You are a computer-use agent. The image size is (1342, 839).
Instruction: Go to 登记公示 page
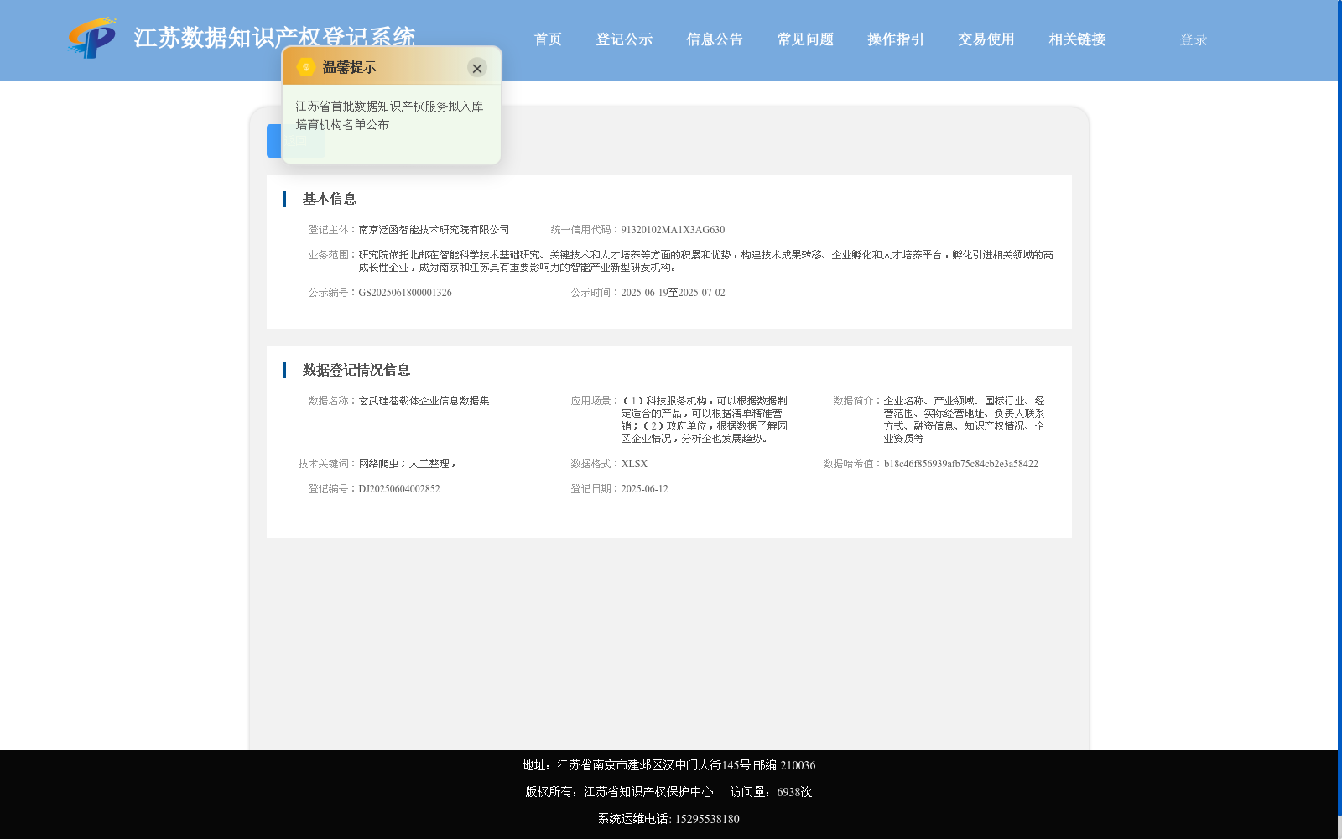pyautogui.click(x=624, y=39)
